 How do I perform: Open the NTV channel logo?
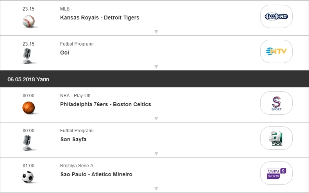coord(276,51)
